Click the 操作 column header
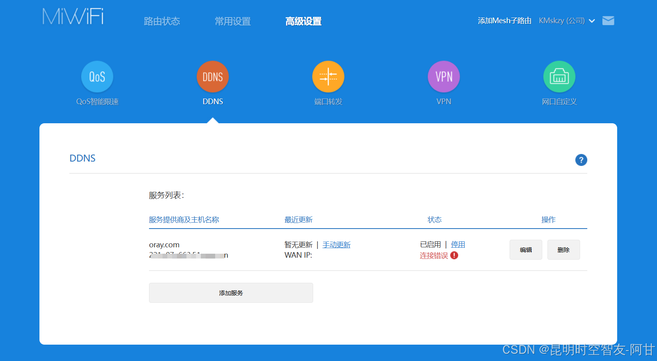 coord(548,220)
